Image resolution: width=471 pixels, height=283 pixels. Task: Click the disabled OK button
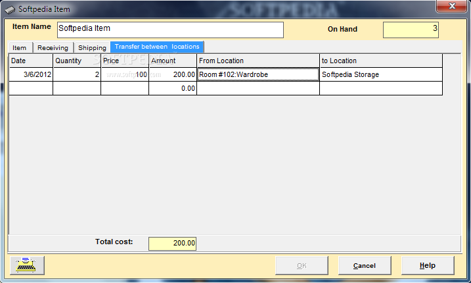pyautogui.click(x=302, y=265)
